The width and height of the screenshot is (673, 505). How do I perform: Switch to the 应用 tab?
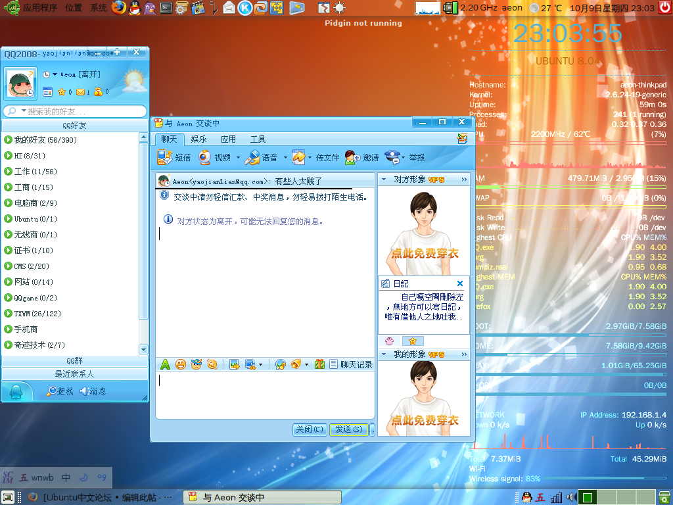[228, 139]
